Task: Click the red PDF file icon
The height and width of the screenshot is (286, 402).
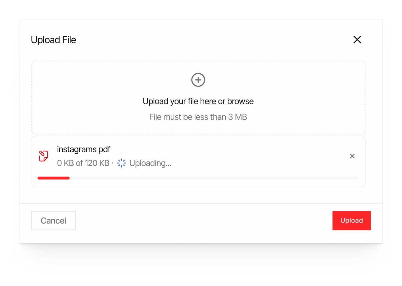Action: click(44, 156)
